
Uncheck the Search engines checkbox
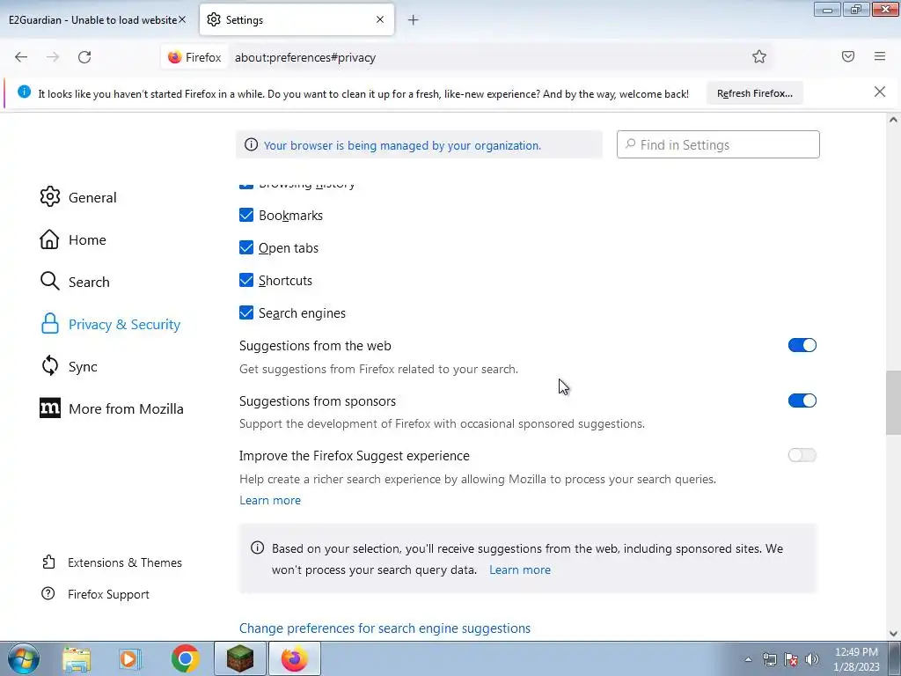[x=246, y=312]
